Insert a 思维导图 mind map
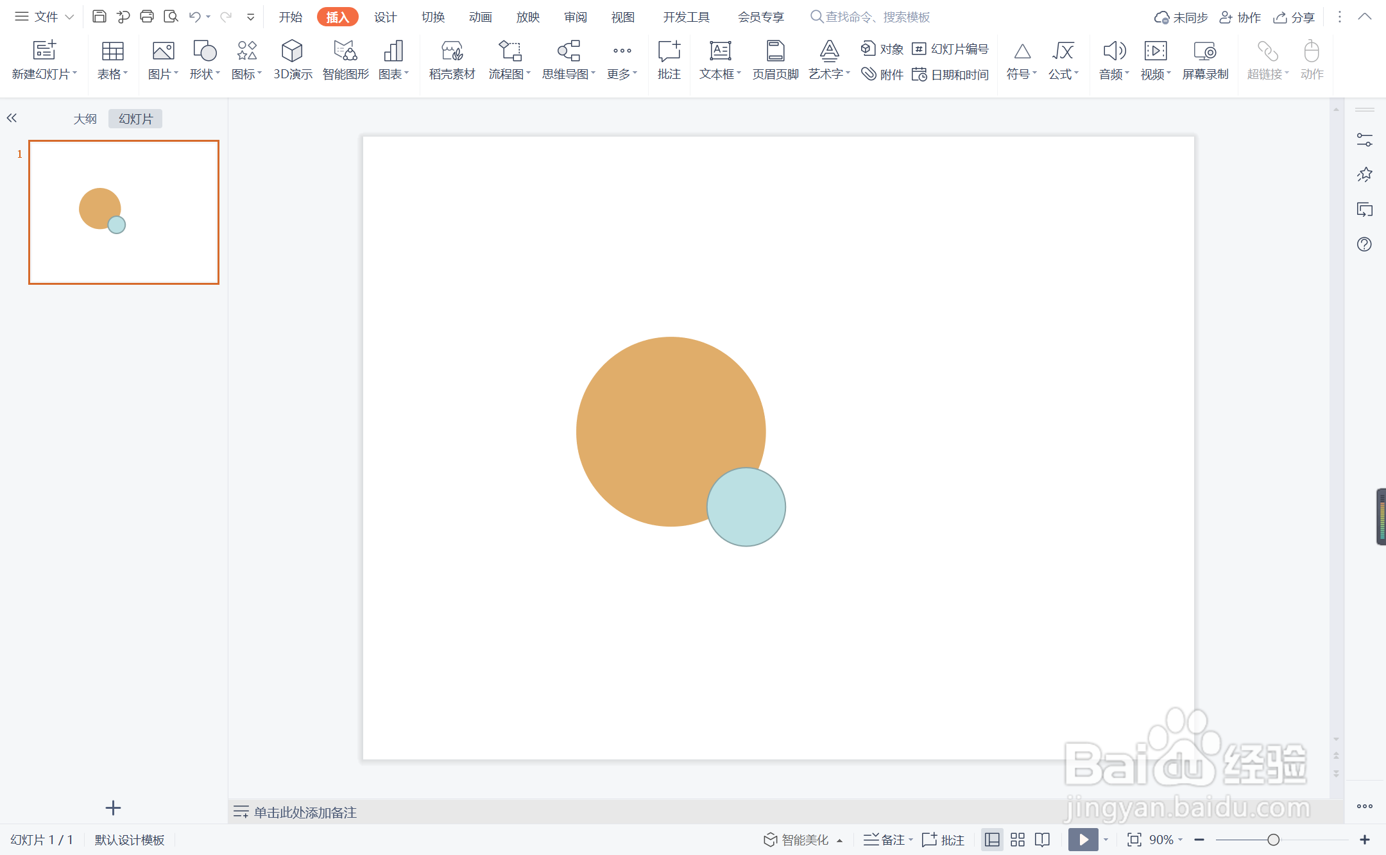Screen dimensions: 1386x855 click(x=569, y=60)
